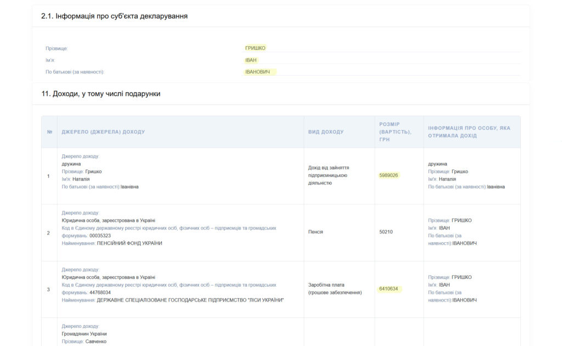Click row number 1 cell
The width and height of the screenshot is (562, 346).
[48, 176]
